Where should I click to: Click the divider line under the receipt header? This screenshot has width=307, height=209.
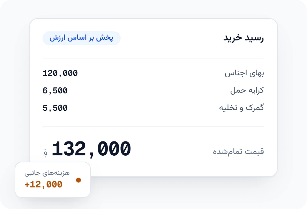[153, 58]
